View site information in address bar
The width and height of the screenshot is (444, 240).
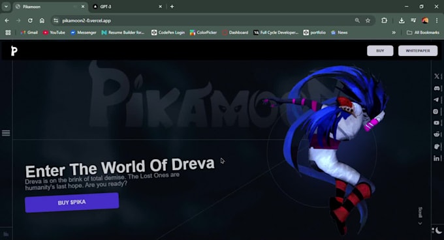click(x=56, y=21)
